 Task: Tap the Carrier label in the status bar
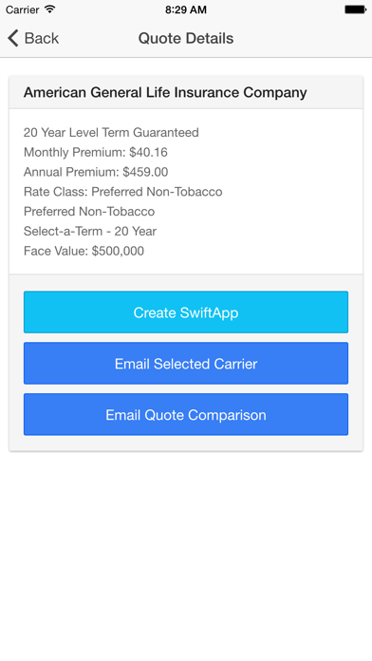click(22, 9)
